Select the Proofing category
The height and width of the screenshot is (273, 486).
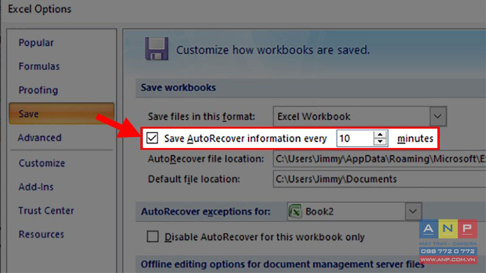pyautogui.click(x=38, y=90)
